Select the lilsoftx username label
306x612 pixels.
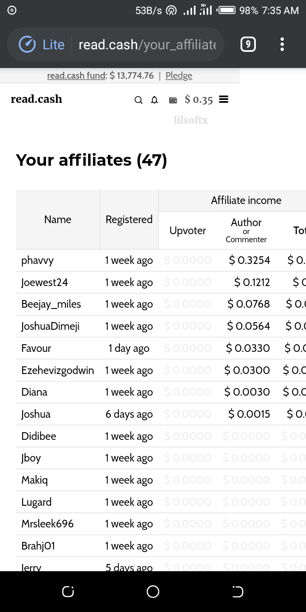pos(191,120)
